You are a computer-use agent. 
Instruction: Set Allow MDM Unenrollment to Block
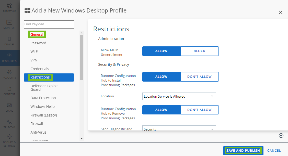coord(200,51)
